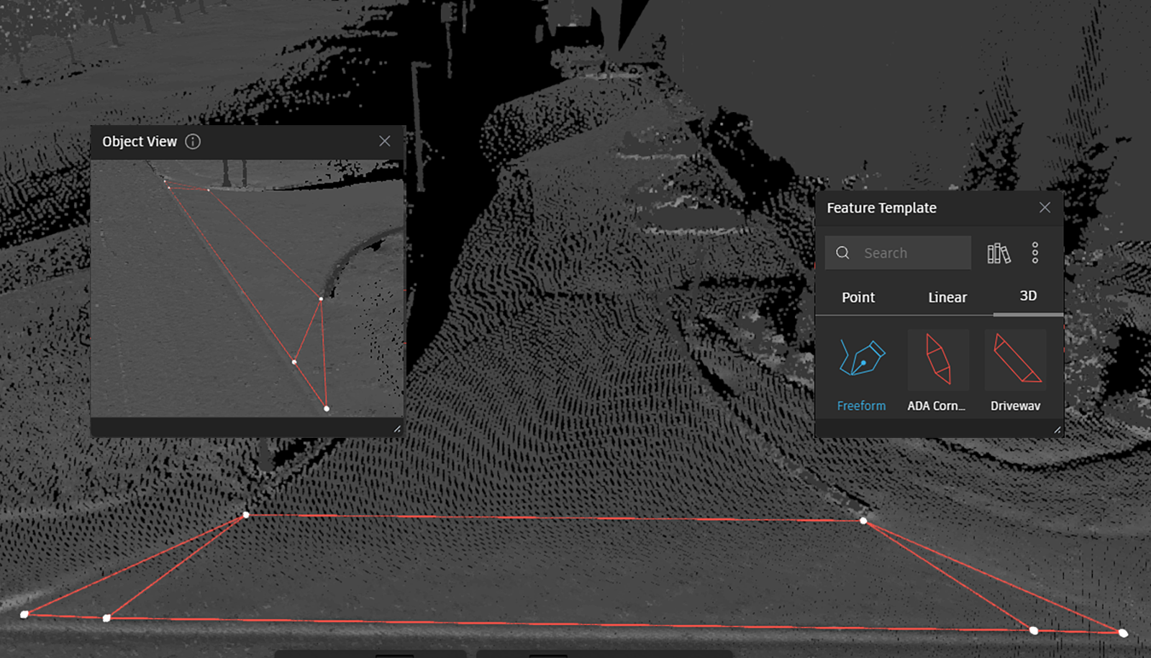The image size is (1151, 658).
Task: Click the template Search field
Action: [898, 253]
